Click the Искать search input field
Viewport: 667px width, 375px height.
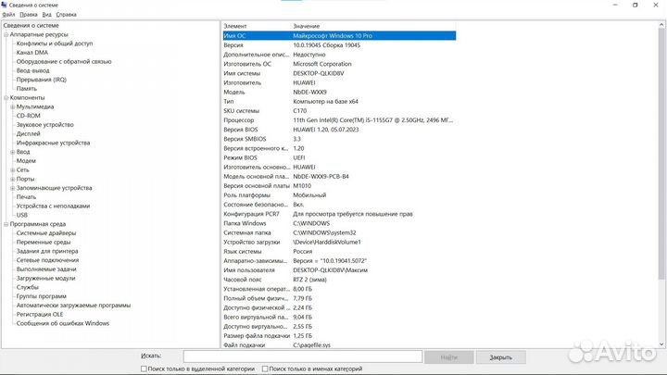[303, 356]
